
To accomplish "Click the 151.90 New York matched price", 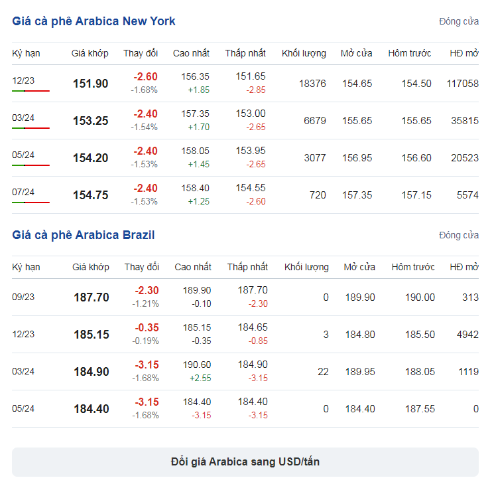I will point(90,84).
